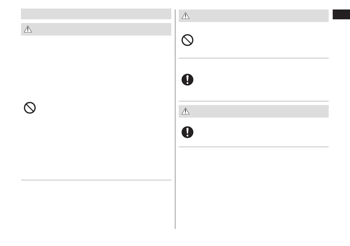Viewport: 350px width, 246px height.
Task: Click the horizontal divider line in the left column
Action: (x=96, y=180)
